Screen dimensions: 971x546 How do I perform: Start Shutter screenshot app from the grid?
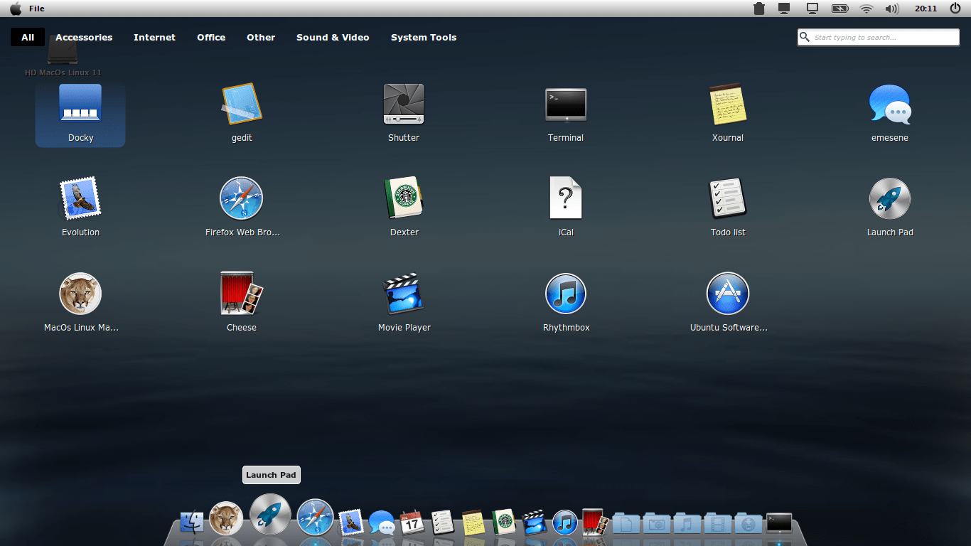point(404,114)
